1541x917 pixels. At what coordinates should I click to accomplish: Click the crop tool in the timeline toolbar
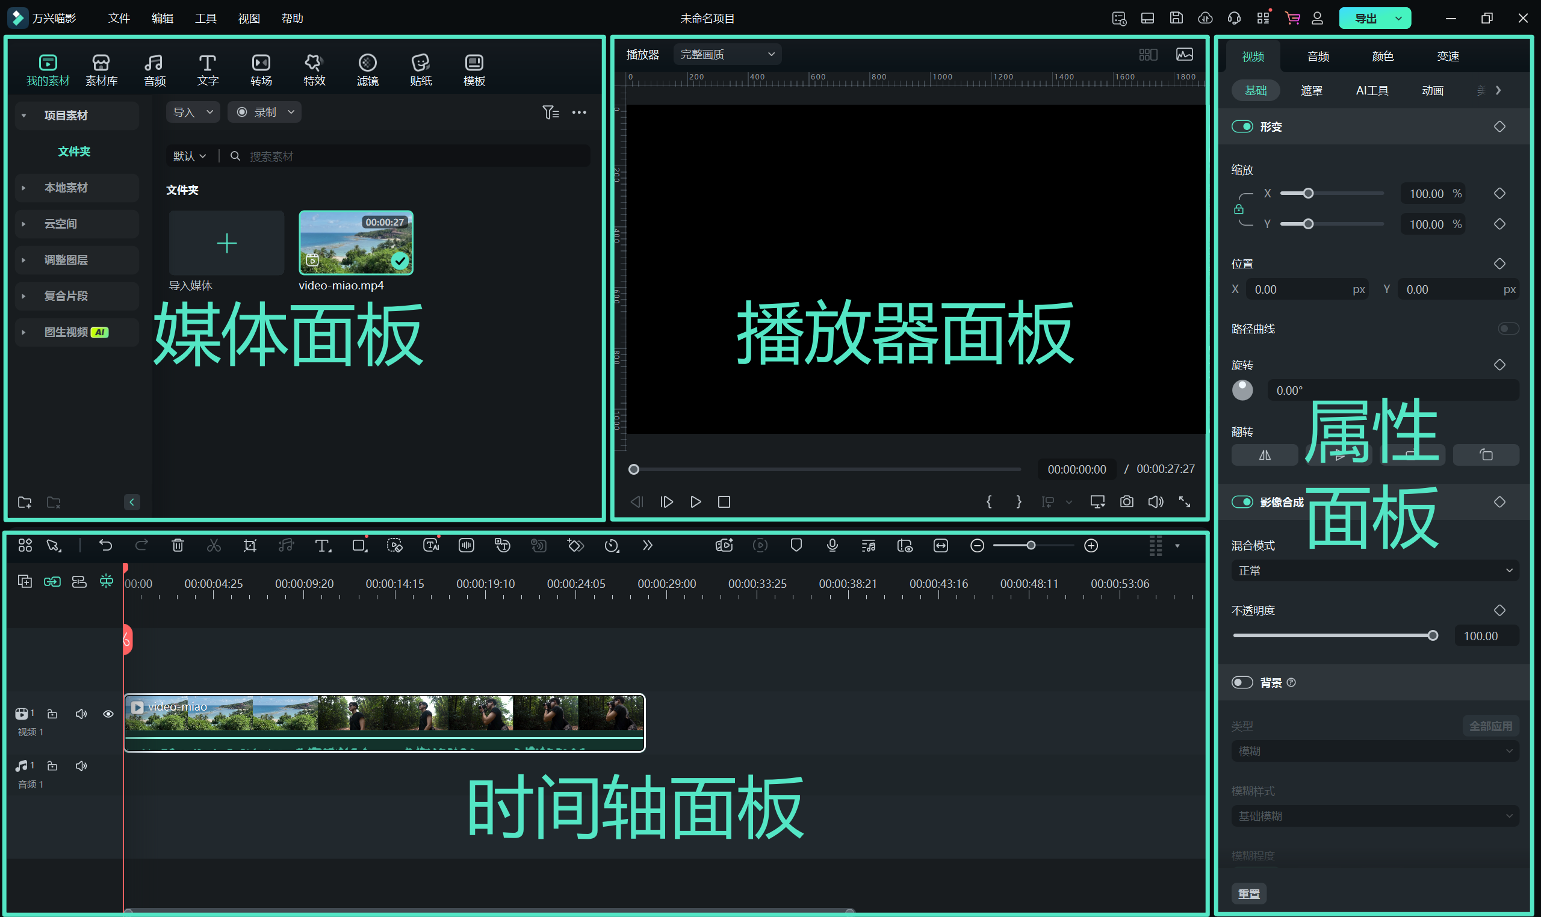coord(249,545)
